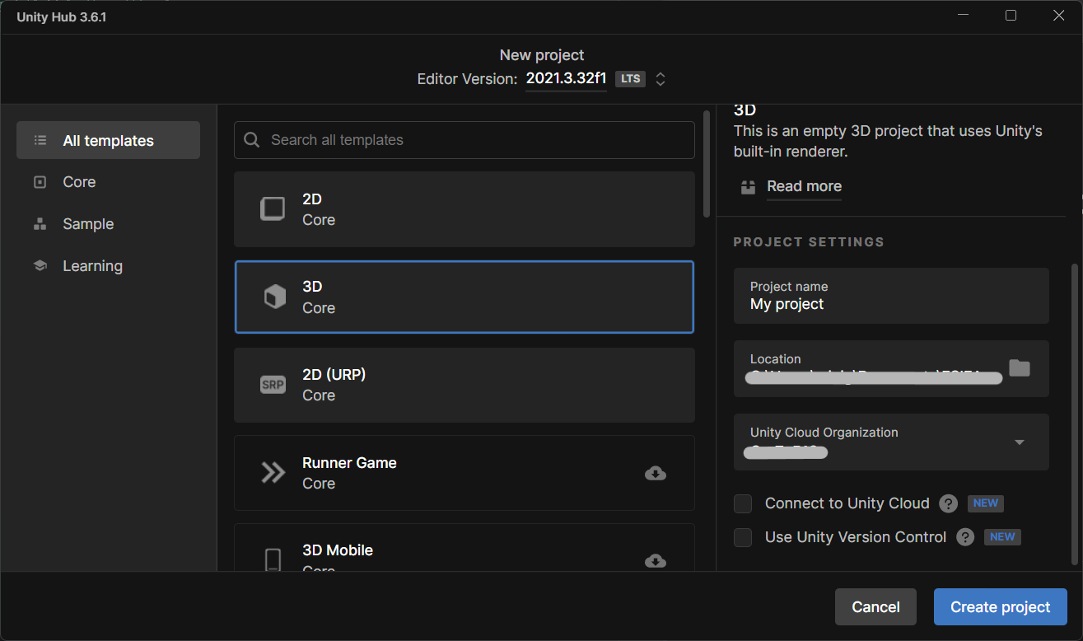1083x641 pixels.
Task: Click the template list vertical scrollbar
Action: click(706, 165)
